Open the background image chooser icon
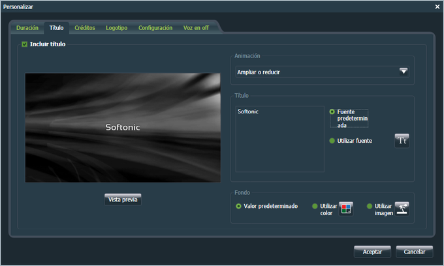 pyautogui.click(x=402, y=209)
